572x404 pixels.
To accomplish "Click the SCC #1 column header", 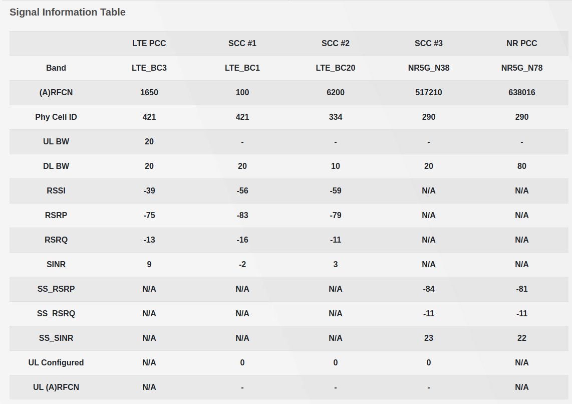I will click(x=242, y=44).
